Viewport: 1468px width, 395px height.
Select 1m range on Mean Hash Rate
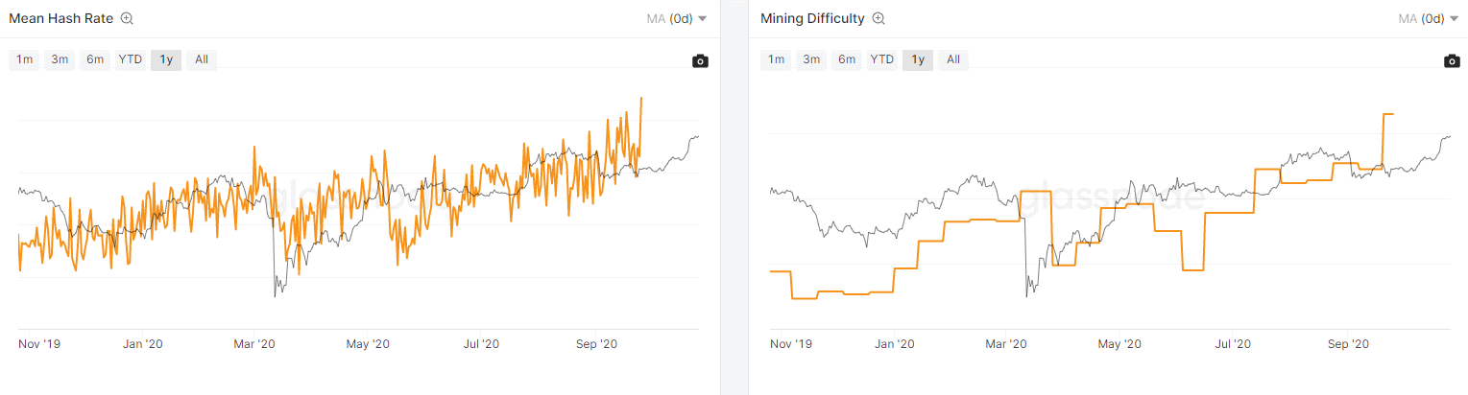coord(24,59)
